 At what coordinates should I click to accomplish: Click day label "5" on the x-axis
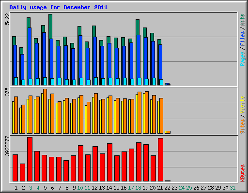(45, 188)
